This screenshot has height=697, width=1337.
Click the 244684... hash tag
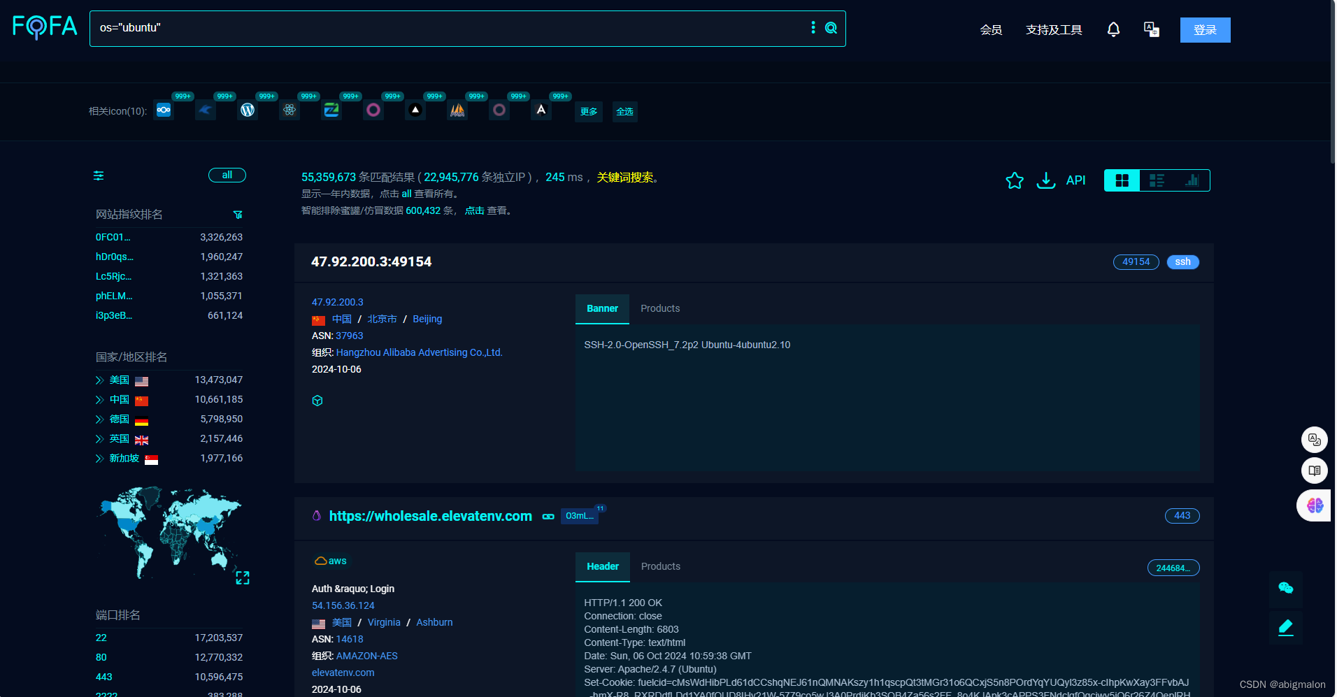pyautogui.click(x=1173, y=568)
